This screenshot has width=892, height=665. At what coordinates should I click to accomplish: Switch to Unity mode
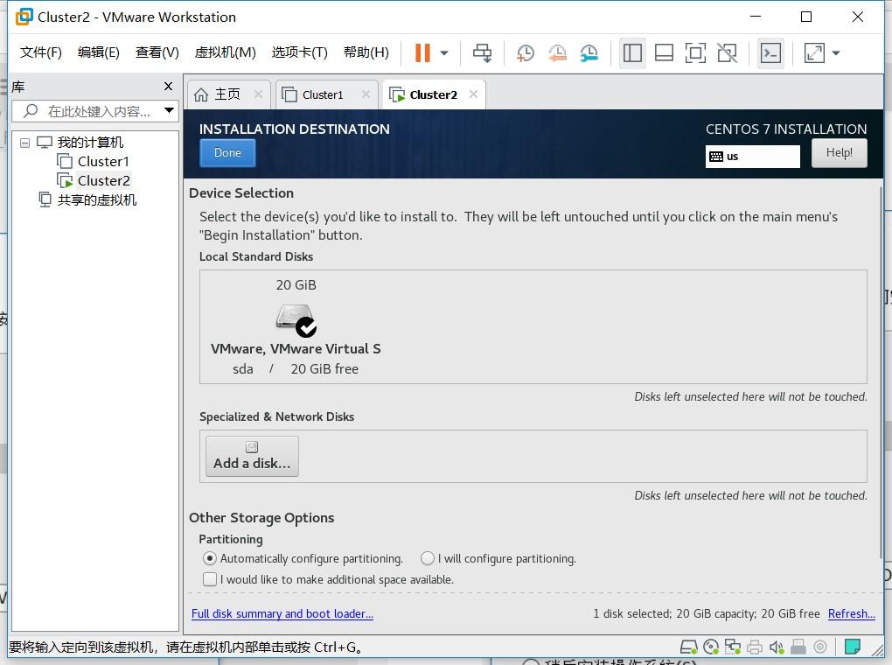pyautogui.click(x=728, y=53)
